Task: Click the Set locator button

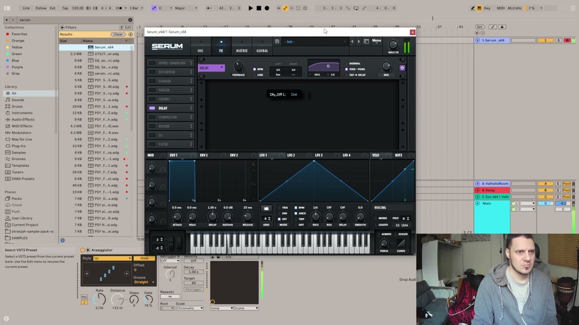Action: coord(479,27)
